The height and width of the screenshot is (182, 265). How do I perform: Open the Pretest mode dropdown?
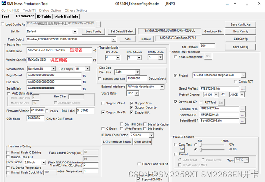[243, 75]
